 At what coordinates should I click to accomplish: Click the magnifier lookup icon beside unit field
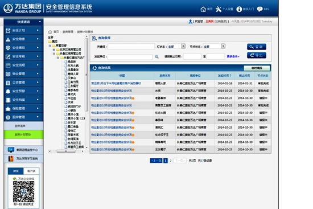pos(157,57)
